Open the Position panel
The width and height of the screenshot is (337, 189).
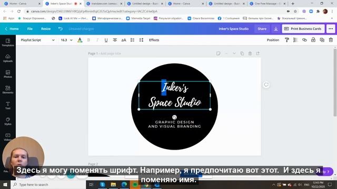tap(273, 40)
